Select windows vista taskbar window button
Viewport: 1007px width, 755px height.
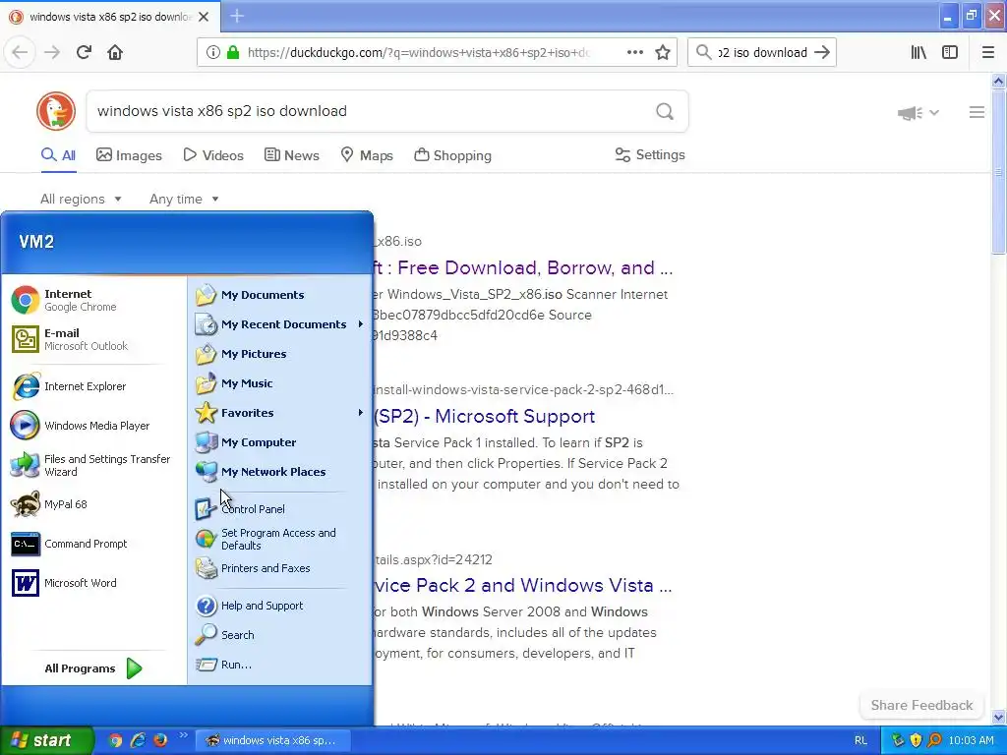[x=272, y=740]
